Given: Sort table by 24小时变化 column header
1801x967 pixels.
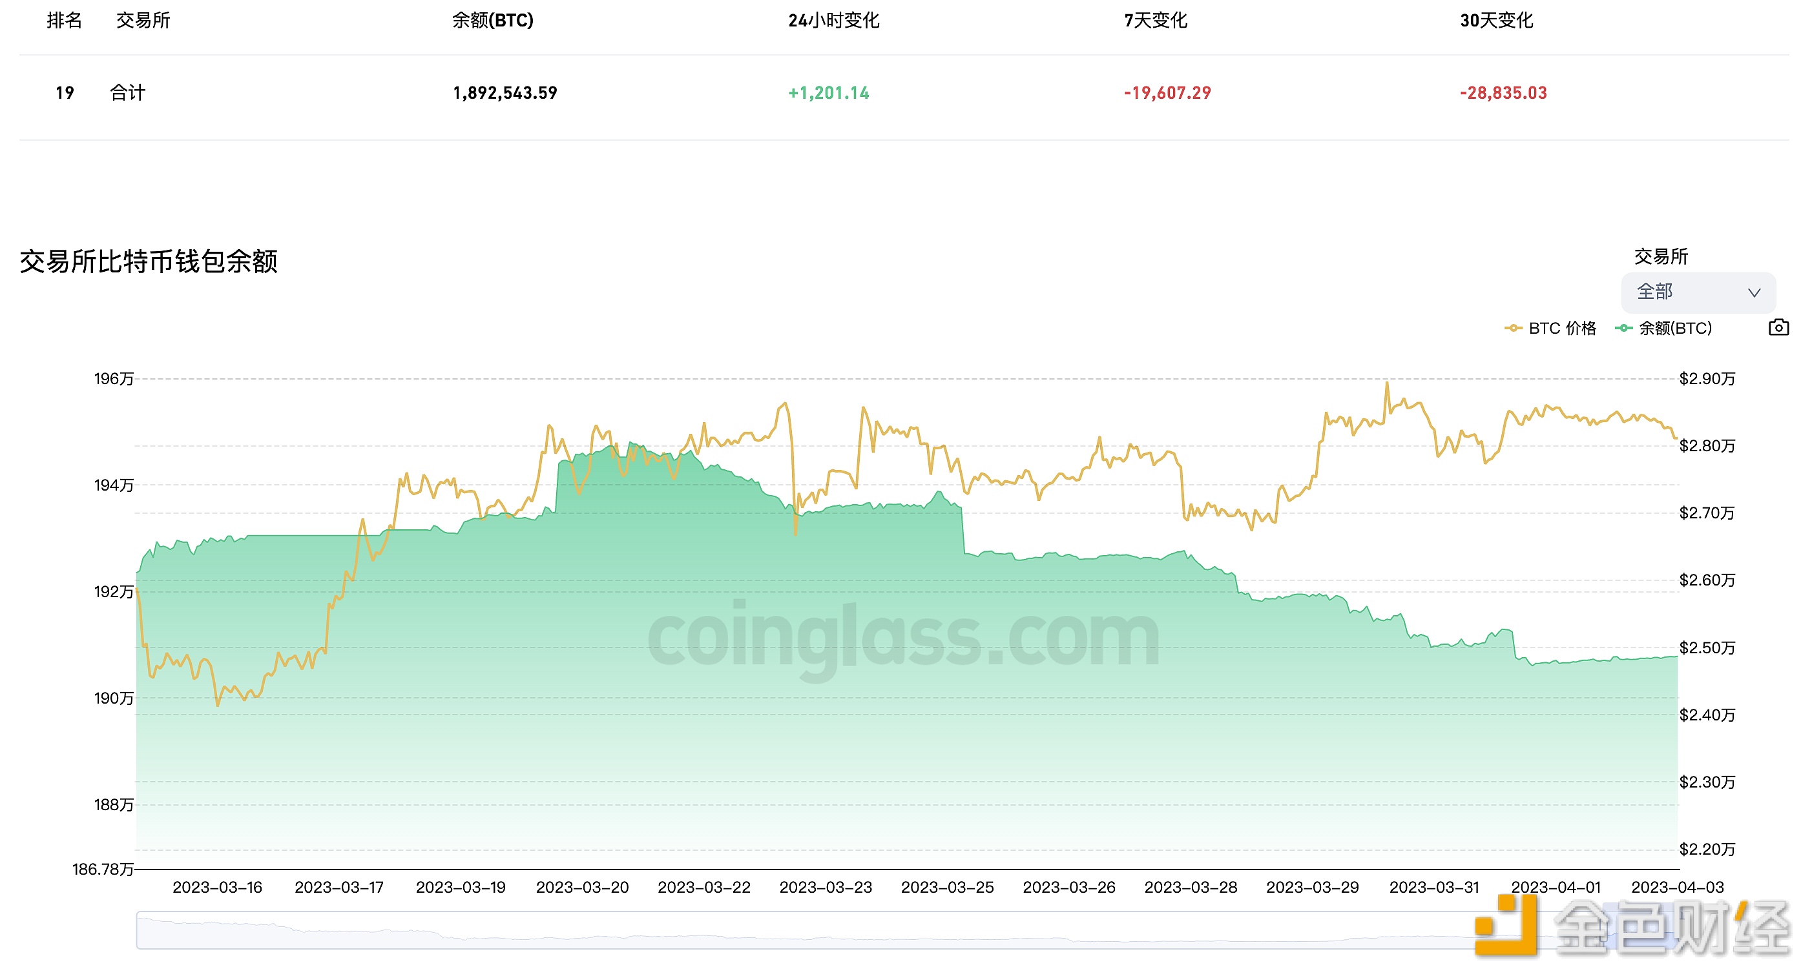Looking at the screenshot, I should 833,21.
